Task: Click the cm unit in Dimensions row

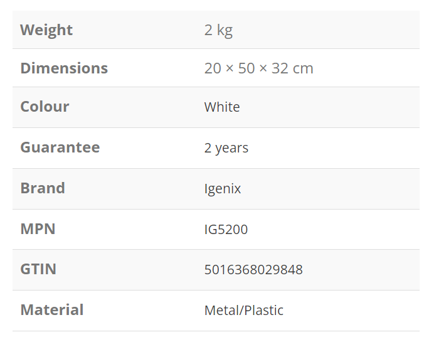Action: 303,68
